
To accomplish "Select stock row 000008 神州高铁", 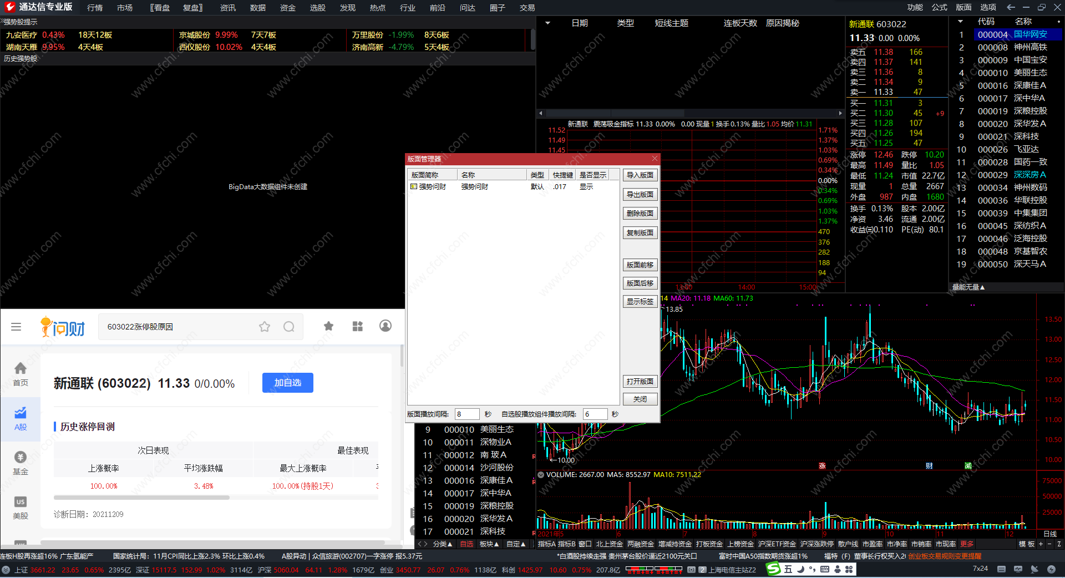I will click(1007, 47).
